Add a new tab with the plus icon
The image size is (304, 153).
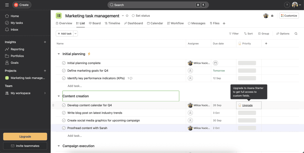[x=224, y=24]
